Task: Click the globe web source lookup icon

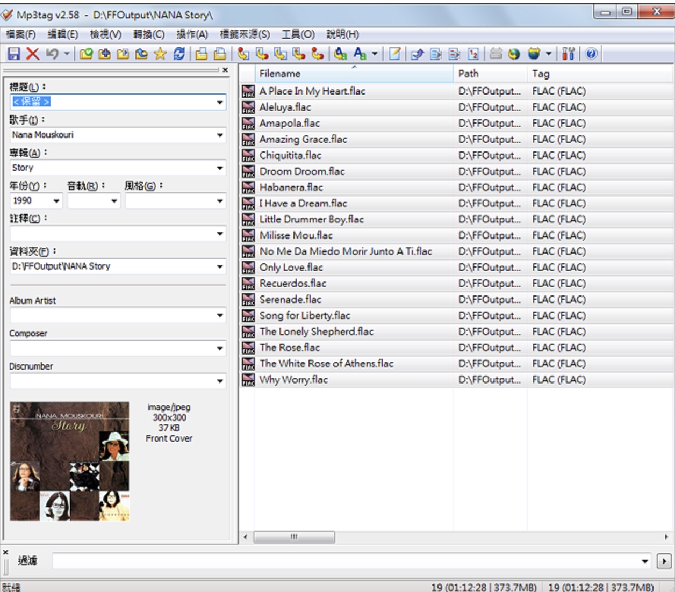Action: (514, 54)
